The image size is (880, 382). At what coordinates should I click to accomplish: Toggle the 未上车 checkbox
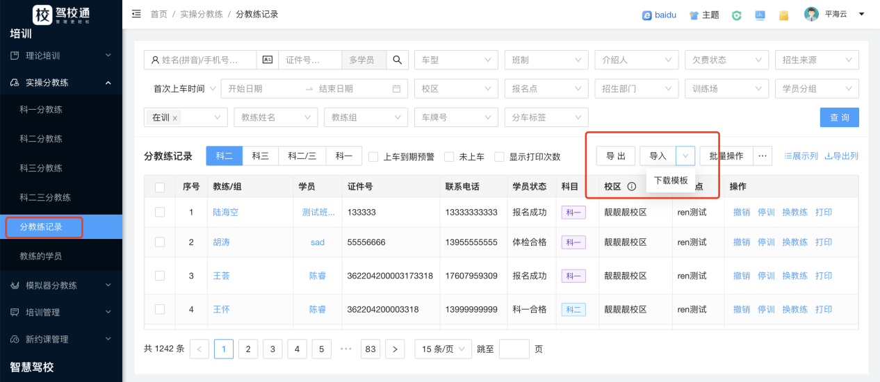(x=449, y=157)
